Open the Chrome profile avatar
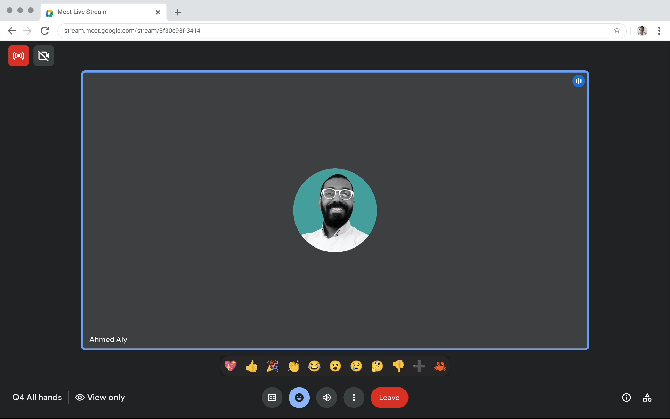 [x=642, y=31]
